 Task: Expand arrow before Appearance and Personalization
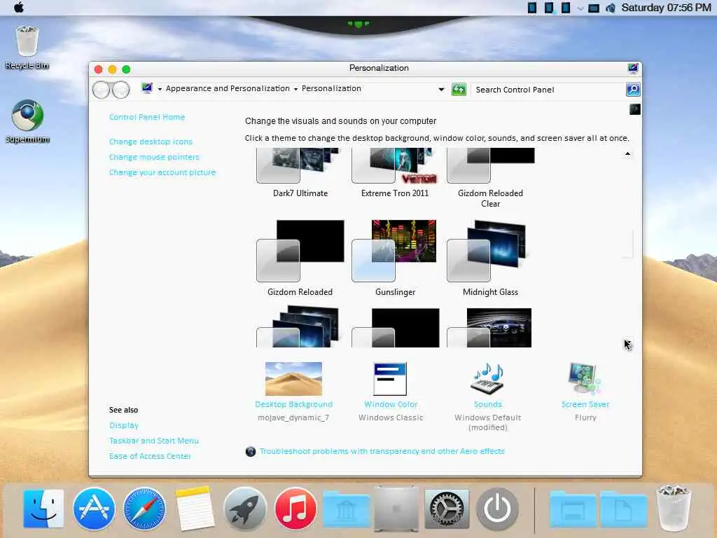160,89
